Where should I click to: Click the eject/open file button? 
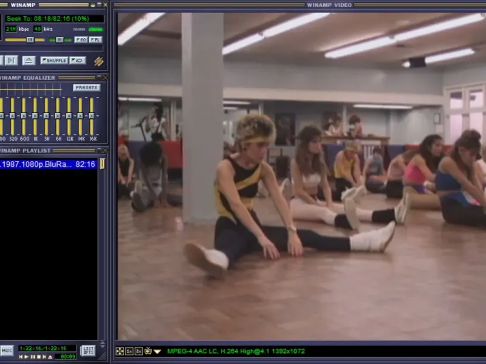coord(29,60)
